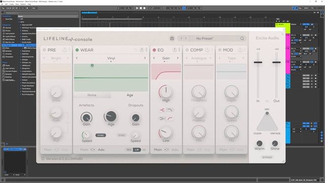Click the Warm knob
Viewport: 325px width, 183px height.
[259, 143]
